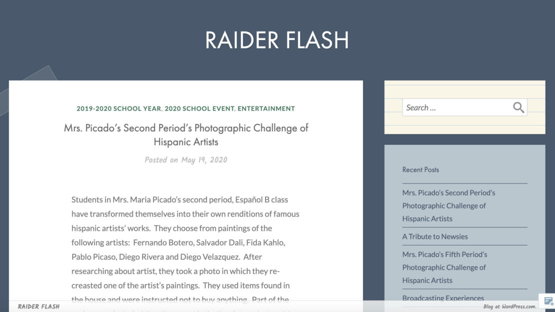
Task: Click the WordPress follow icon in corner
Action: coord(548,301)
